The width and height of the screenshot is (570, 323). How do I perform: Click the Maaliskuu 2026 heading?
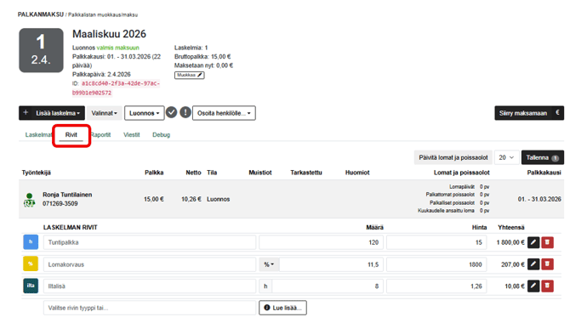[109, 34]
